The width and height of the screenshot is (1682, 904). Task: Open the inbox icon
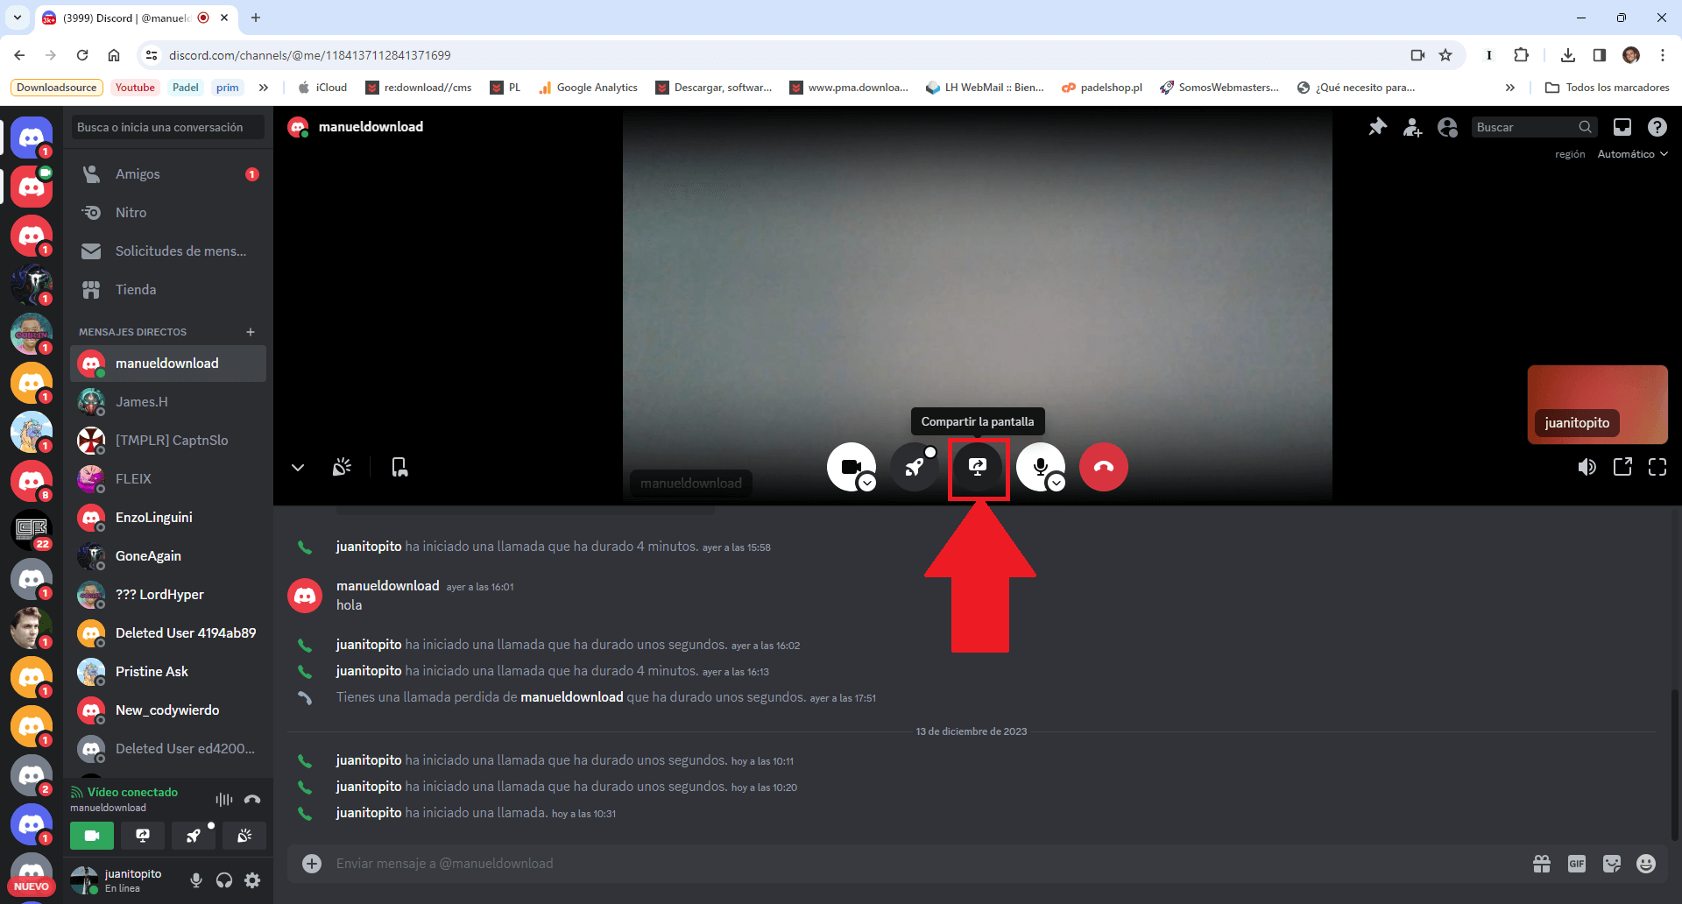click(1622, 127)
